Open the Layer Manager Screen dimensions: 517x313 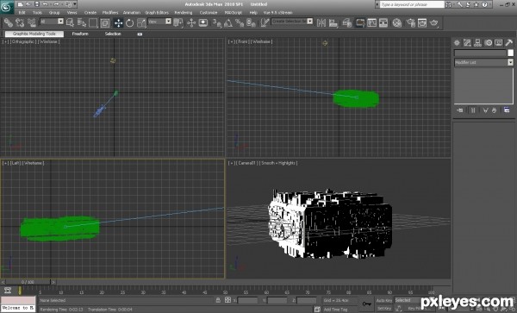point(346,22)
